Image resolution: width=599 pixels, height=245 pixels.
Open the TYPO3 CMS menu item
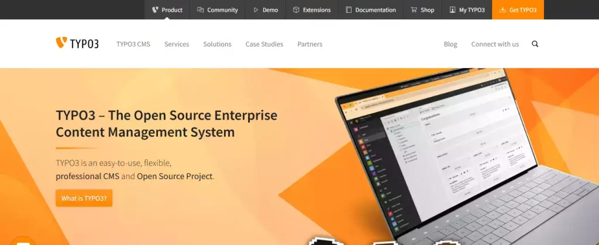tap(133, 44)
